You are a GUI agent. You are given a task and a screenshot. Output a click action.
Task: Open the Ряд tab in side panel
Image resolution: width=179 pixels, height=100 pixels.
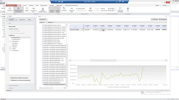[x=16, y=20]
